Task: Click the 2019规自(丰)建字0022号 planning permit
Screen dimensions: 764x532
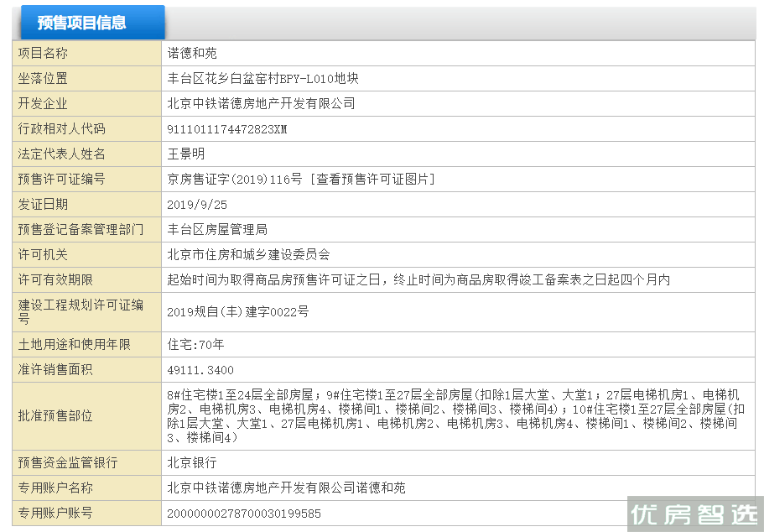Action: click(238, 312)
